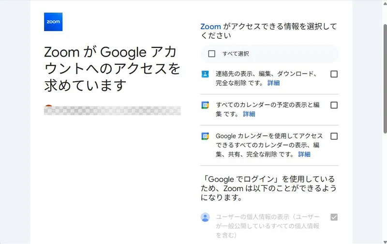Screen dimensions: 387x244
Task: Click the Zoom logo icon
Action: (x=53, y=22)
